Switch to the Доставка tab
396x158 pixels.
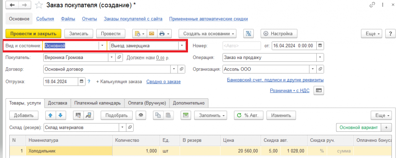coord(58,103)
